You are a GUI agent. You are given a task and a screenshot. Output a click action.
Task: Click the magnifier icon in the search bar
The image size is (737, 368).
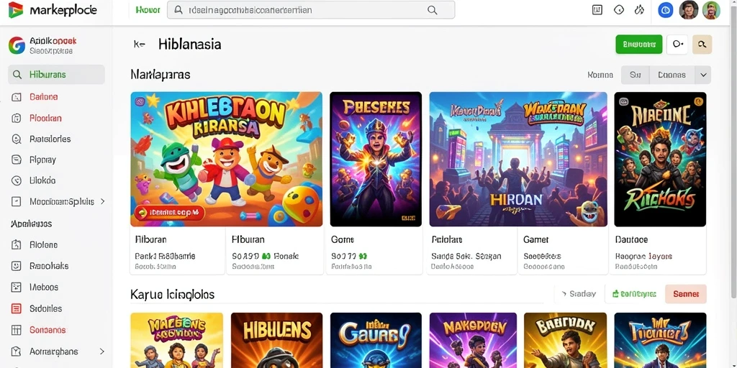(432, 10)
